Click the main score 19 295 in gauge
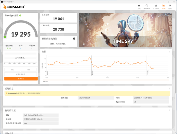This screenshot has height=134, width=177. click(x=21, y=34)
